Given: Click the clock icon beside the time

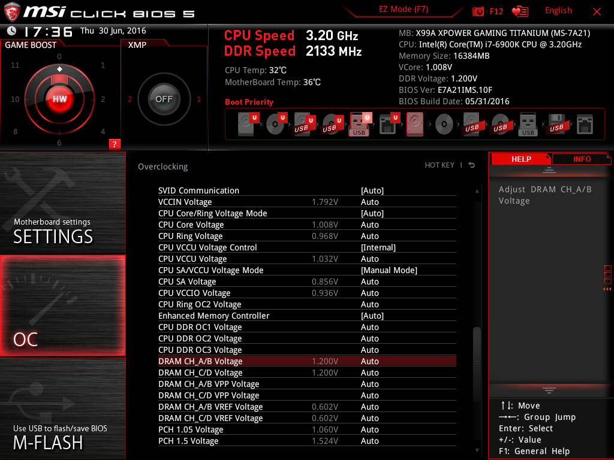Looking at the screenshot, I should point(12,31).
